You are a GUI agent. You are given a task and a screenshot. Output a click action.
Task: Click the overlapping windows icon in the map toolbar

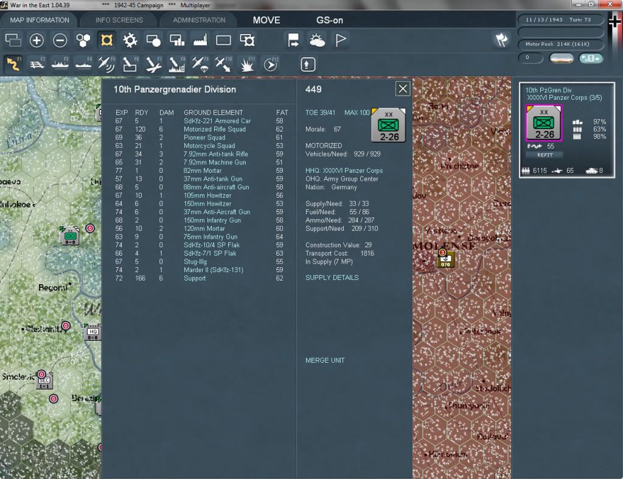(x=13, y=40)
